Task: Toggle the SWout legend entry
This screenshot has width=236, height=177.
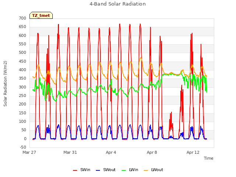Action: 106,170
